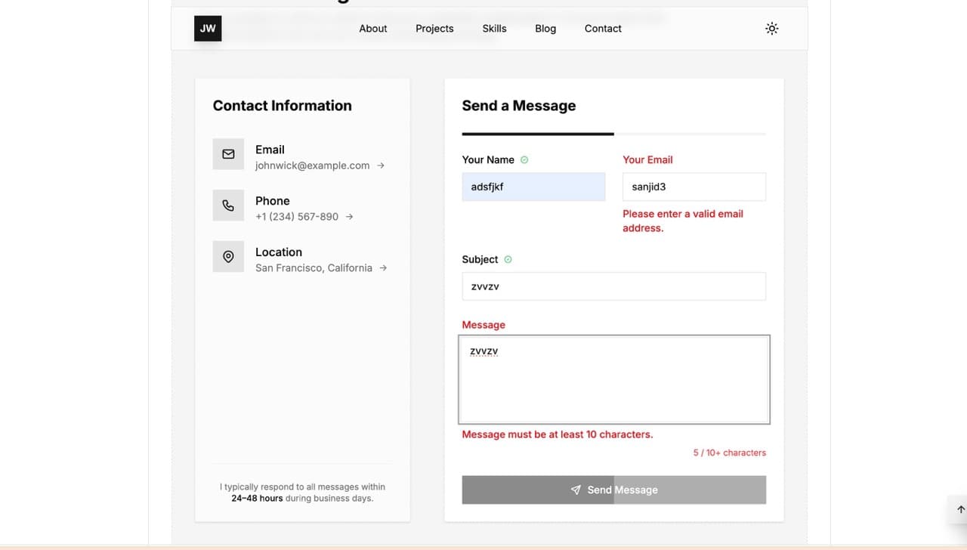Click the phone handset icon
Viewport: 967px width, 550px height.
coord(228,205)
